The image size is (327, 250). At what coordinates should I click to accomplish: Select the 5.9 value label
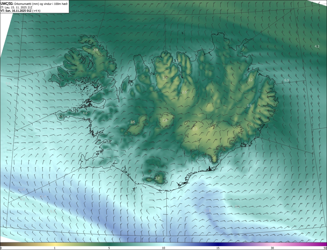click(249, 106)
